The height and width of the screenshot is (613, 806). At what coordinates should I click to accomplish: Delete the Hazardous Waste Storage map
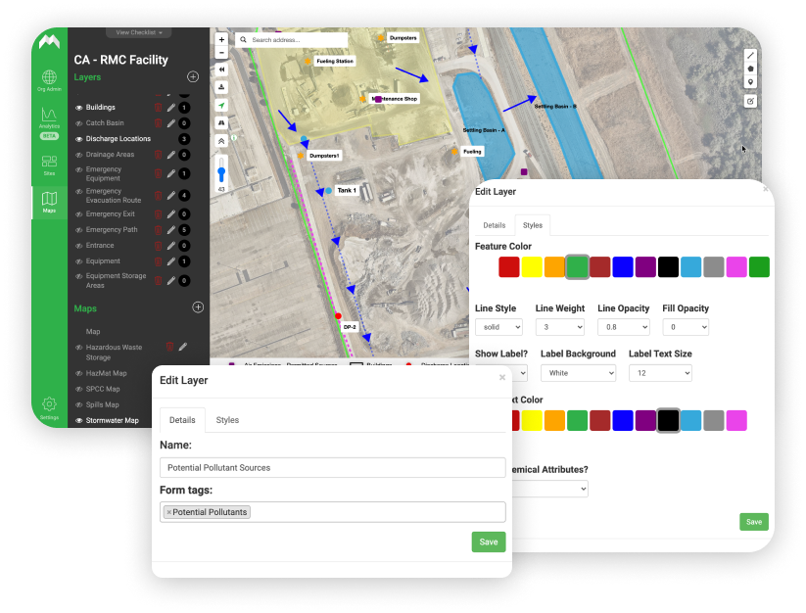point(169,347)
